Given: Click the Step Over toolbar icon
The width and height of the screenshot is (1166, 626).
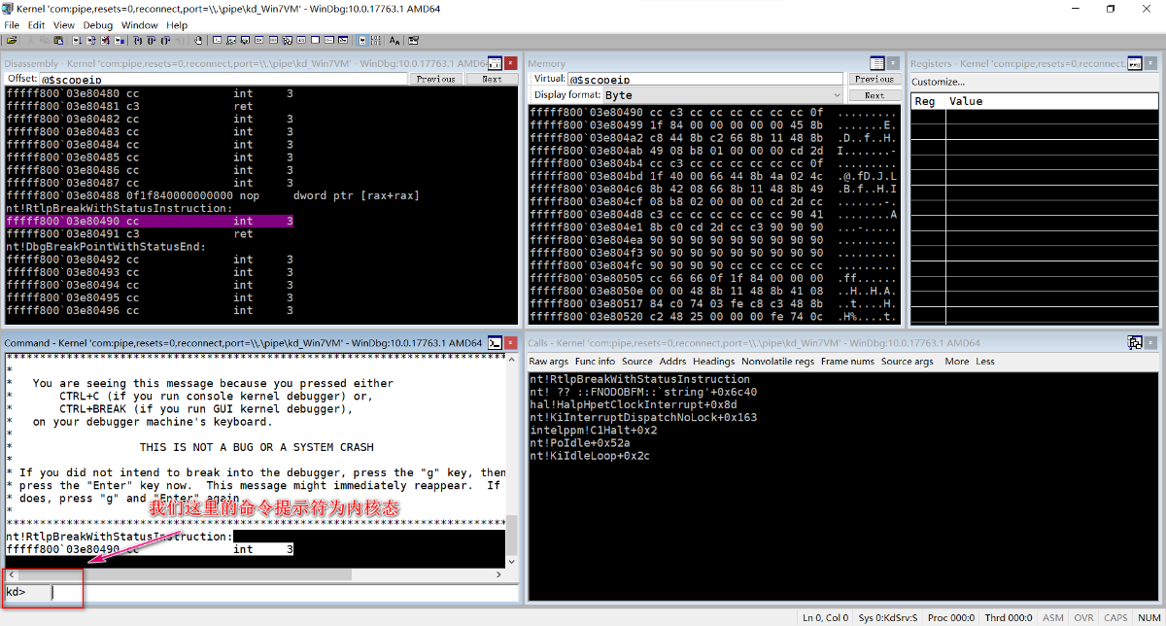Looking at the screenshot, I should pos(152,41).
